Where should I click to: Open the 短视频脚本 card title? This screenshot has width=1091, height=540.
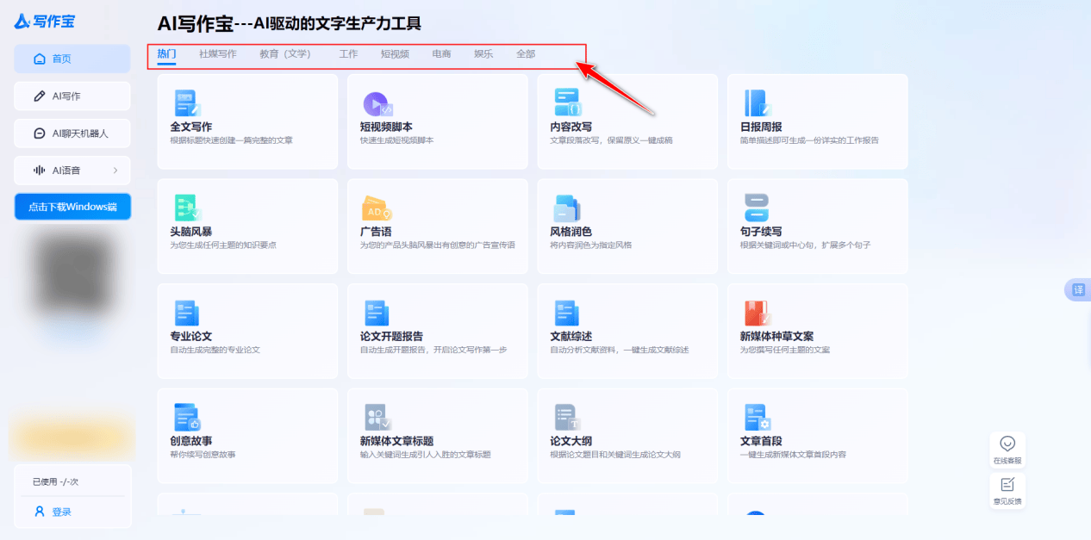coord(386,127)
